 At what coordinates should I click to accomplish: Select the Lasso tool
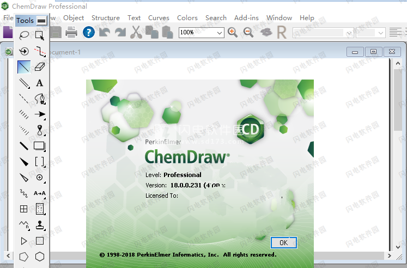[x=24, y=35]
